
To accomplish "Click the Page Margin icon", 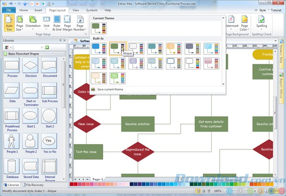I will 68,23.
